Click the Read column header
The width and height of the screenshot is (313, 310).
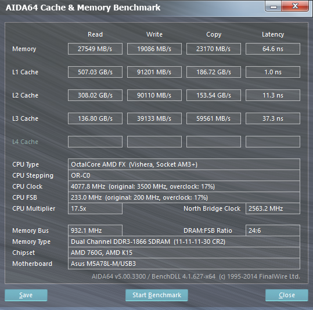95,34
